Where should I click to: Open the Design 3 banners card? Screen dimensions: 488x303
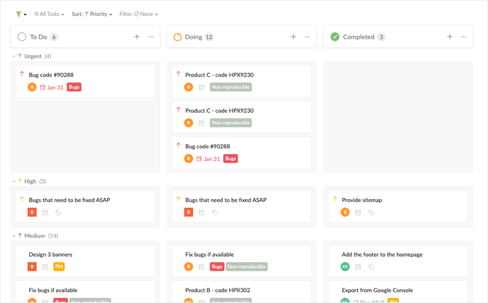85,261
